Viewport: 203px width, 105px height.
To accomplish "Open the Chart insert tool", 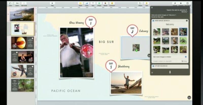I will tap(87, 3).
